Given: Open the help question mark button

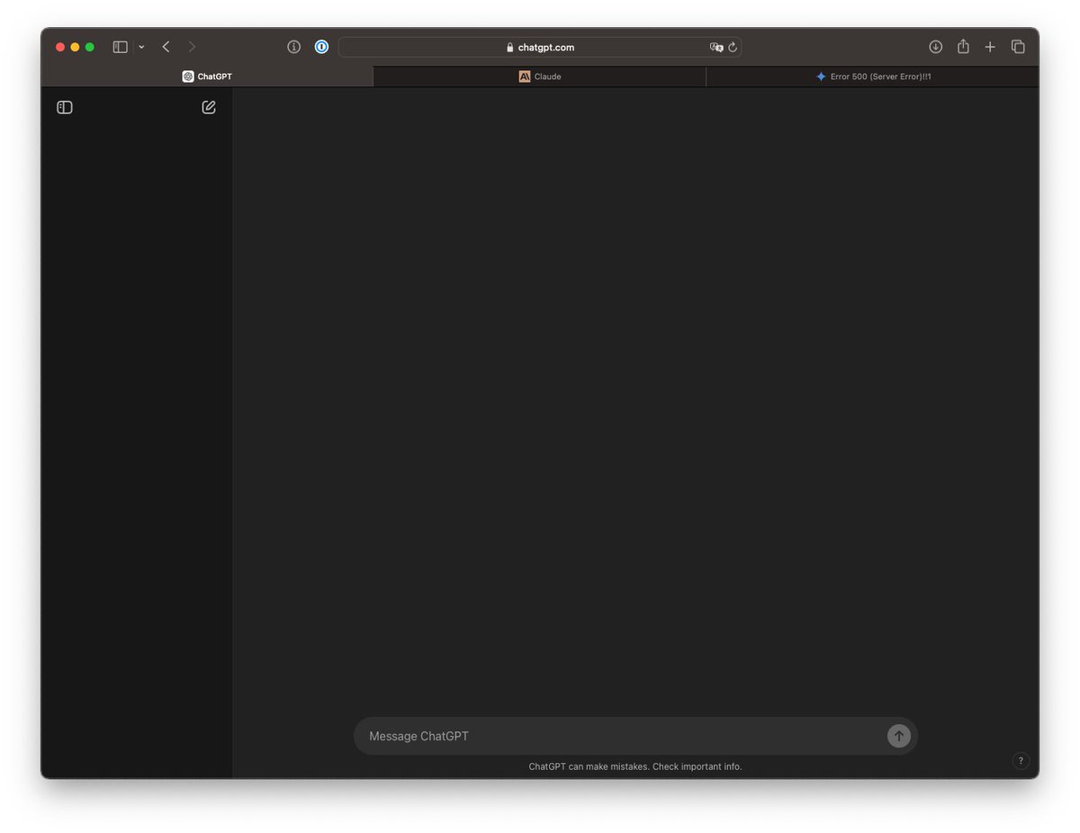Looking at the screenshot, I should (x=1021, y=761).
